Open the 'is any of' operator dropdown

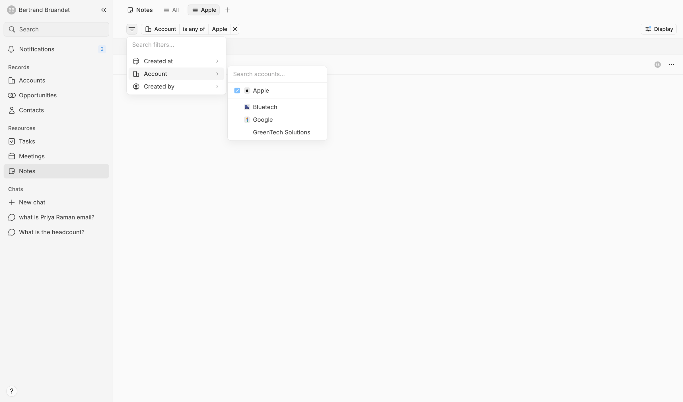pos(194,29)
